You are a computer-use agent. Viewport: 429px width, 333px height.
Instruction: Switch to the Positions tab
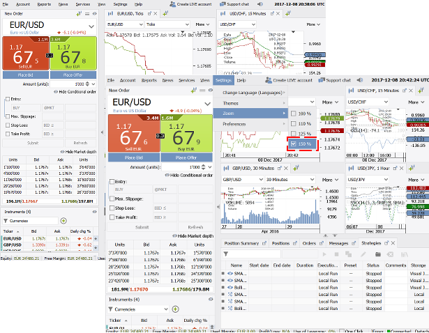(280, 243)
